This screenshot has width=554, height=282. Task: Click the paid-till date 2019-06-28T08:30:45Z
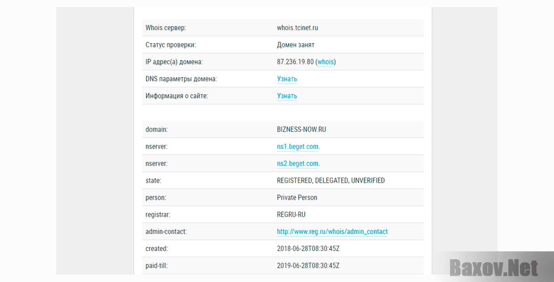point(308,266)
